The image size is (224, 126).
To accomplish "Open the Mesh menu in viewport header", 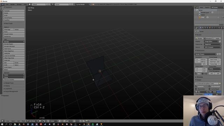I will (x=23, y=121).
